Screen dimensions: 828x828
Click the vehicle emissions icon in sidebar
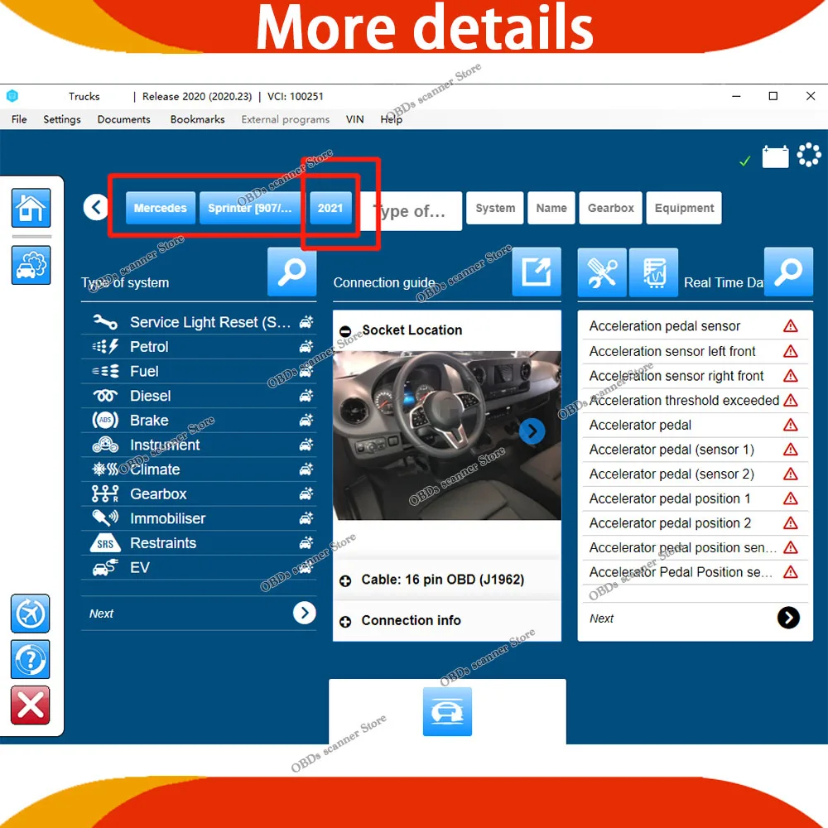tap(31, 265)
